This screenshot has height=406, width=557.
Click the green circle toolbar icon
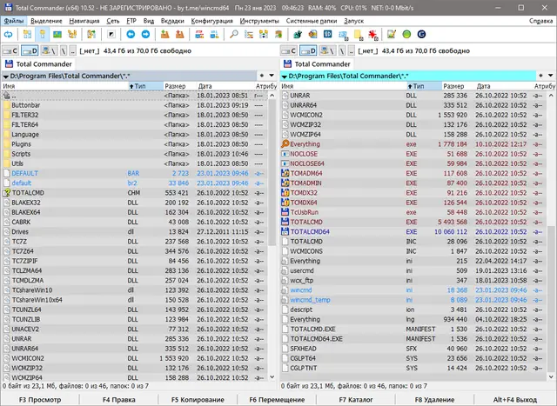click(406, 35)
